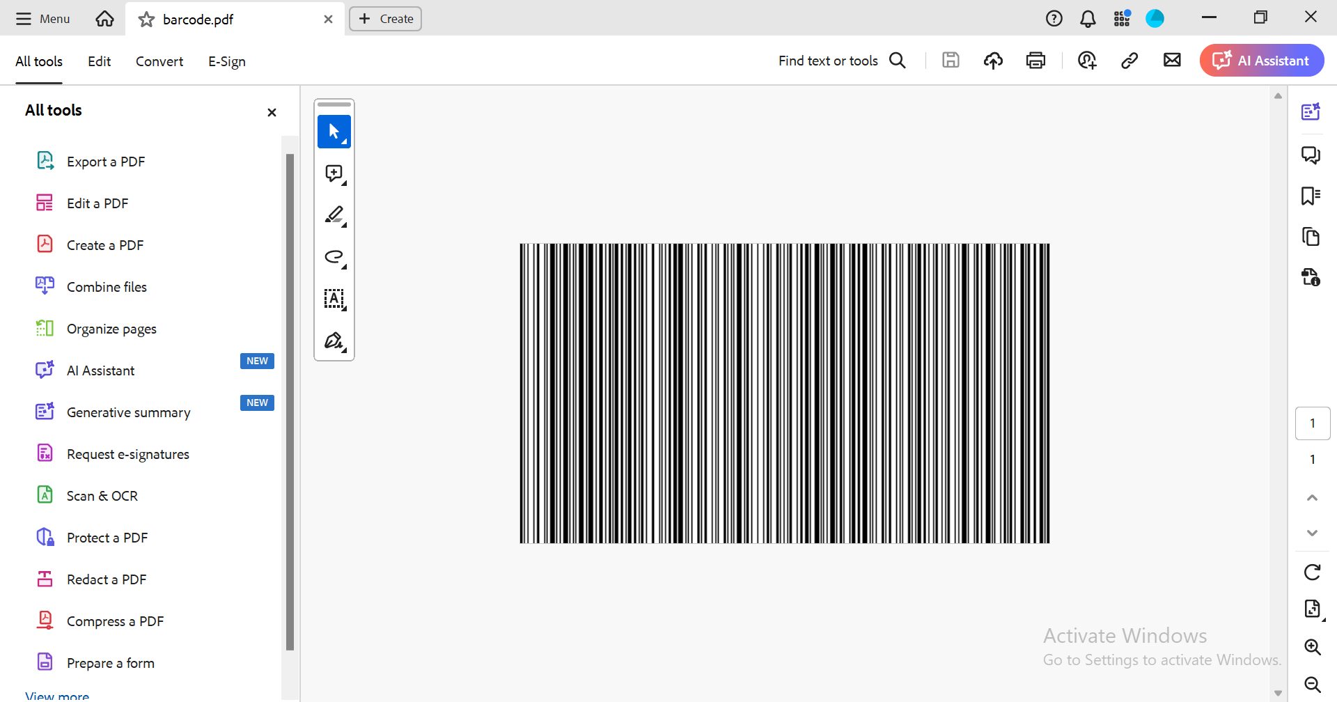Open the page display options icon
The height and width of the screenshot is (702, 1337).
[1313, 609]
